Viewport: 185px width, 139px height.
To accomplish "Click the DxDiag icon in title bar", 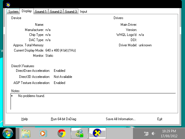I will click(x=8, y=5).
